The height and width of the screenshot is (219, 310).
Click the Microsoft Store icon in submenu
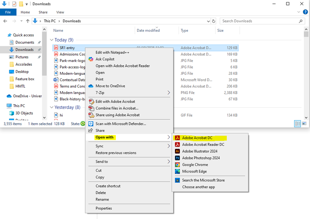coord(177,180)
